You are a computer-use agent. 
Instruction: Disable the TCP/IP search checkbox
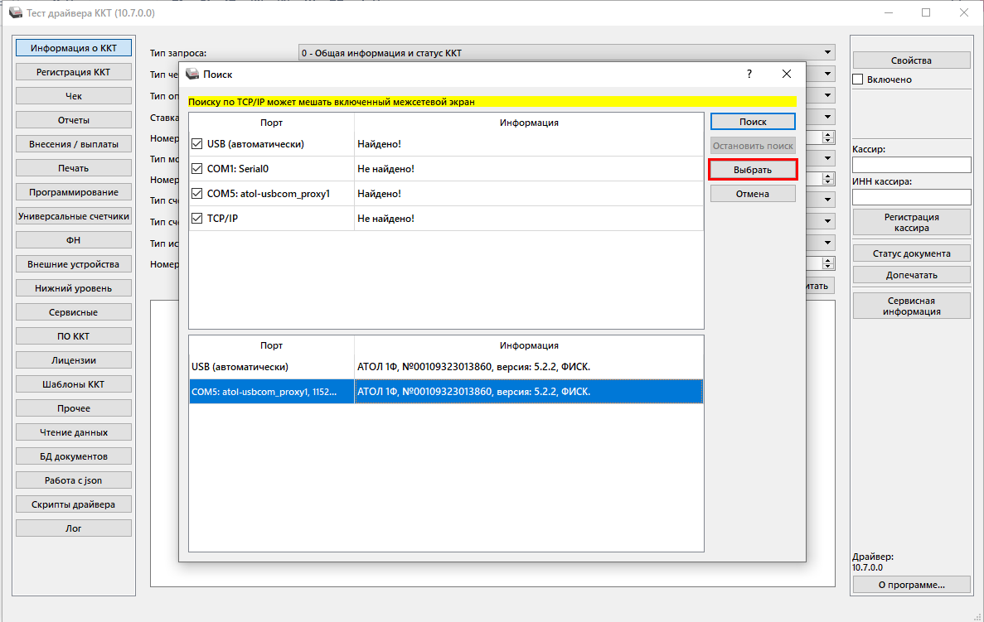pos(196,219)
